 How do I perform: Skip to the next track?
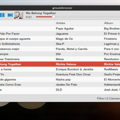tap(10, 15)
